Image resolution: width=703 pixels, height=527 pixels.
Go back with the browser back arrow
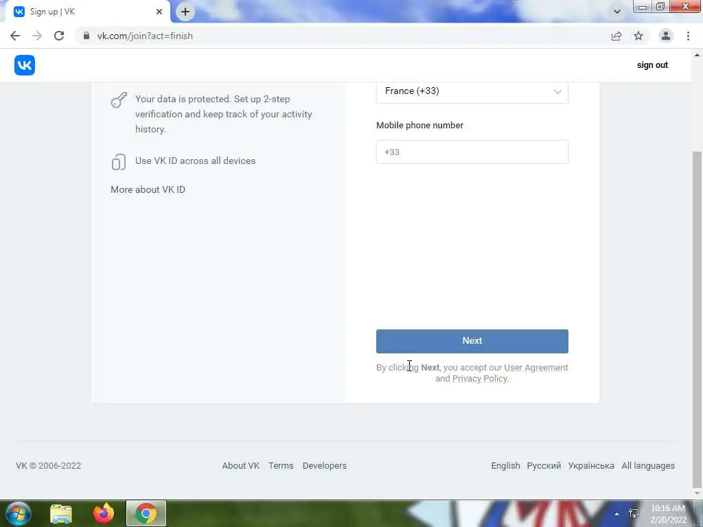[x=15, y=36]
